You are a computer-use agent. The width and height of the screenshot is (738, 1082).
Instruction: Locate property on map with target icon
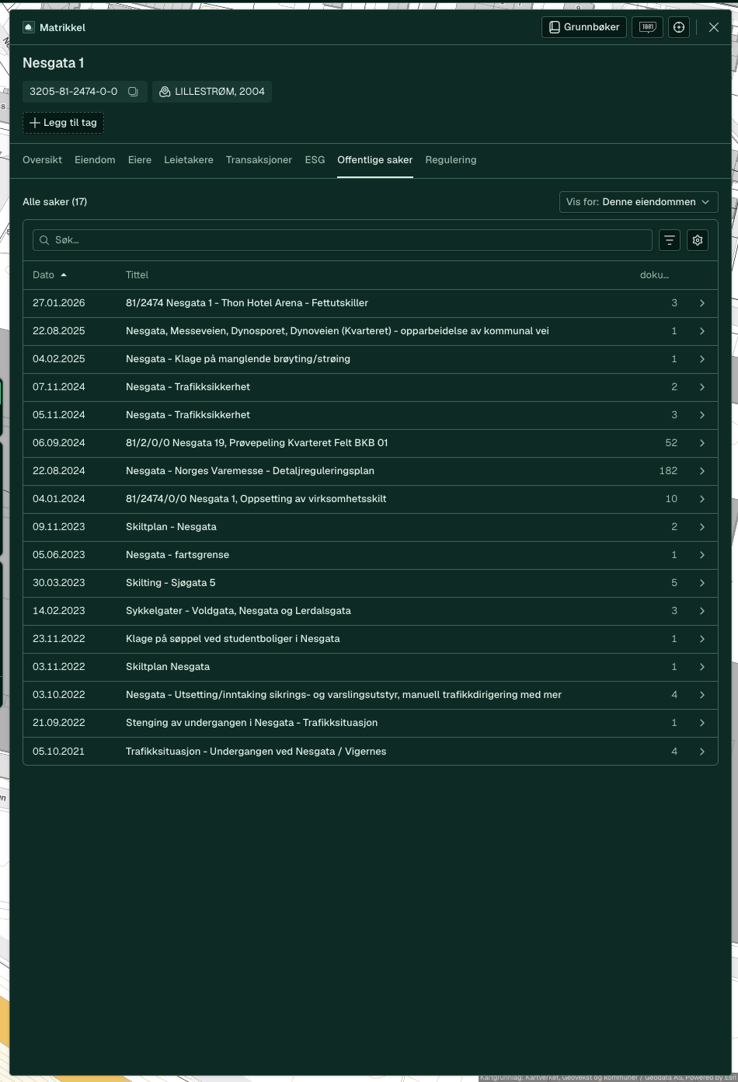[679, 27]
